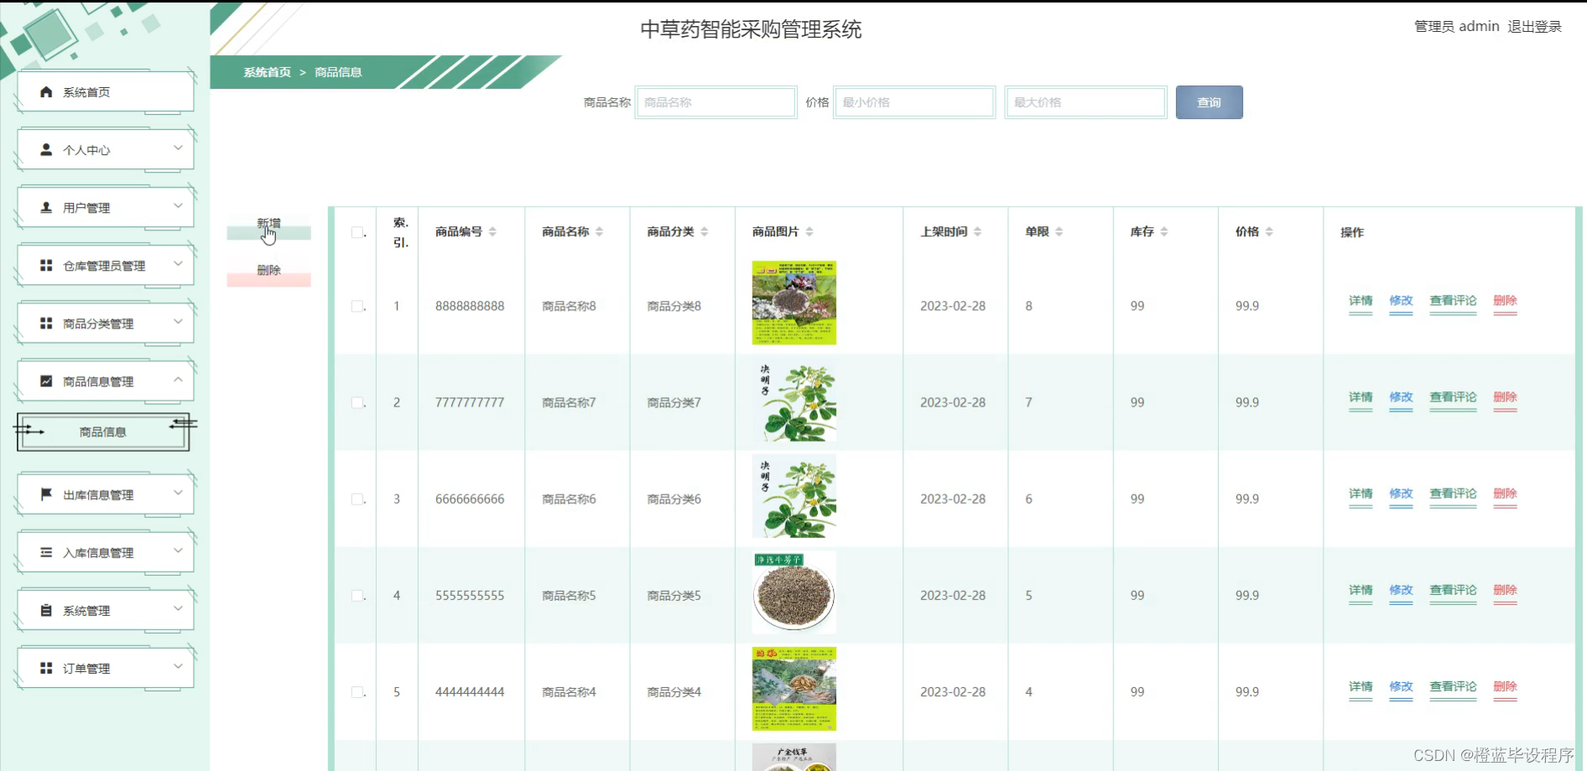Sort by 上架时间 column arrows
Screen dimensions: 1587x771
[977, 232]
